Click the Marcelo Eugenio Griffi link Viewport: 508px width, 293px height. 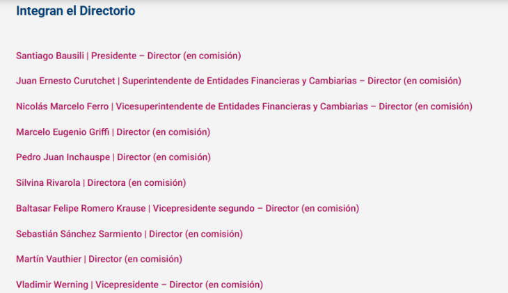pos(113,132)
